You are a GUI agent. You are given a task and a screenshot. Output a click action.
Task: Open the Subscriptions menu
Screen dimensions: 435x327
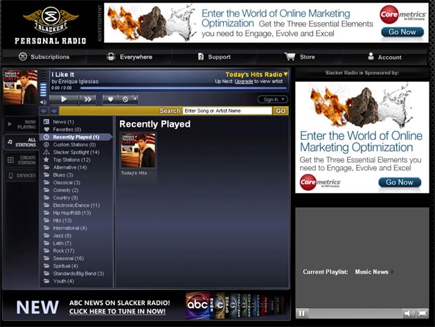point(44,57)
